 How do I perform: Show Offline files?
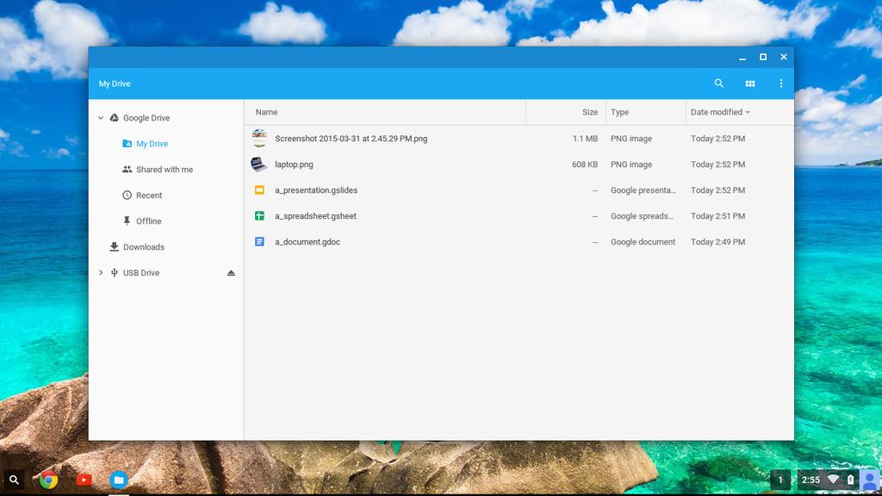[148, 221]
